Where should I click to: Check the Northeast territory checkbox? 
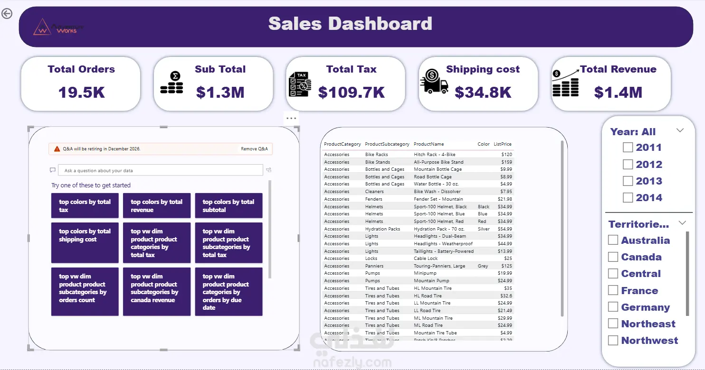coord(613,324)
